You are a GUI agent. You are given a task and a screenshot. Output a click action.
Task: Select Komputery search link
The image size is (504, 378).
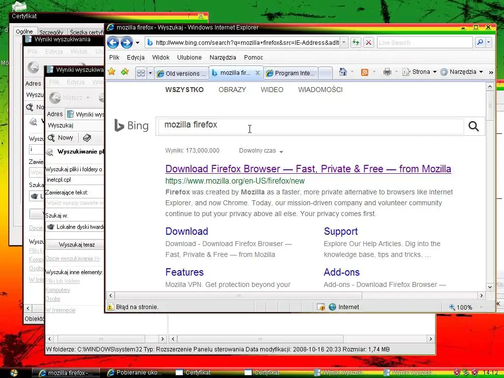pos(58,290)
